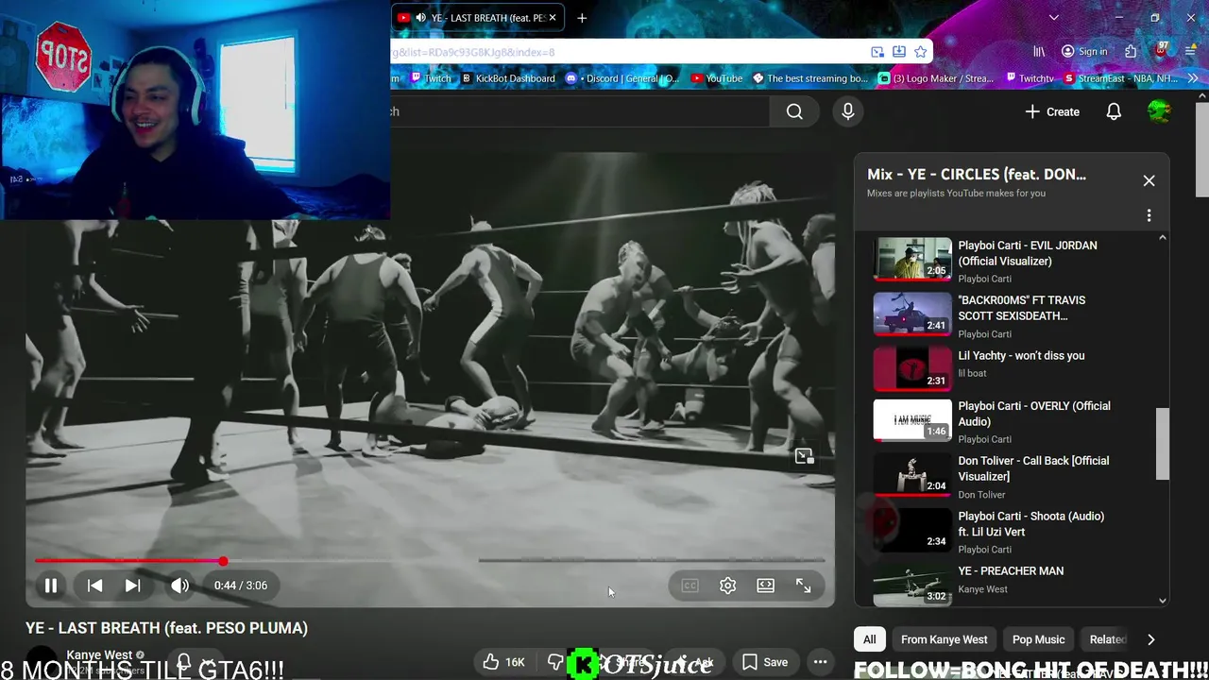Select the Pop Music chip
The image size is (1209, 680).
coord(1038,639)
